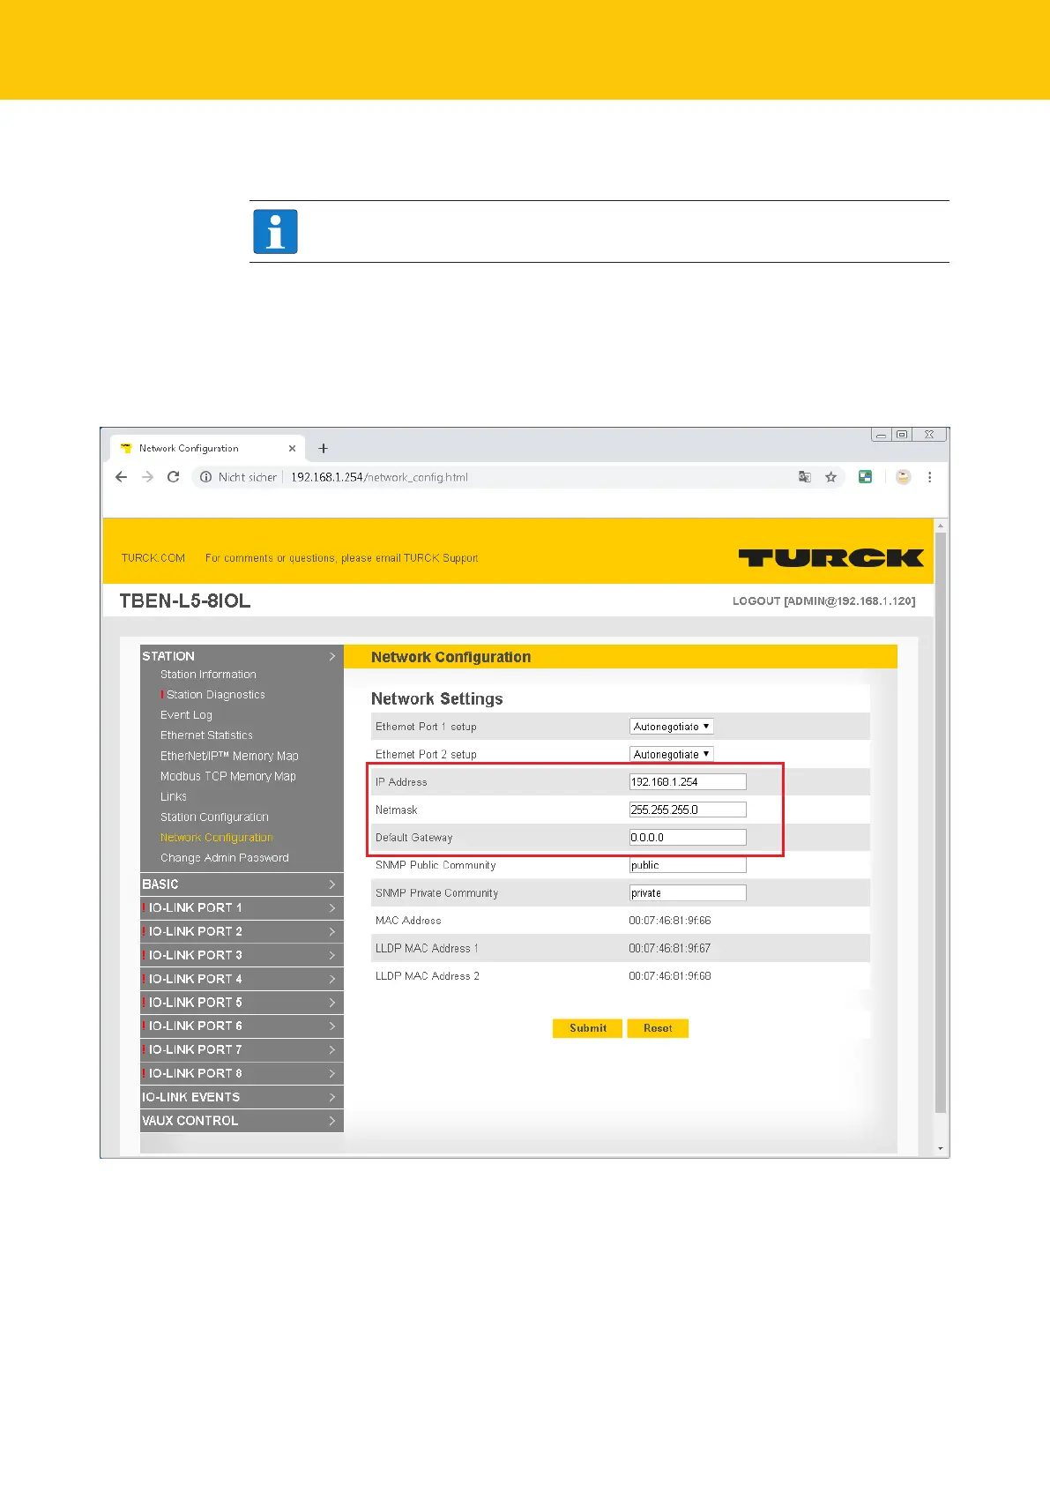Image resolution: width=1050 pixels, height=1485 pixels.
Task: Expand the IO-LINK PORT 2 section
Action: click(x=242, y=932)
